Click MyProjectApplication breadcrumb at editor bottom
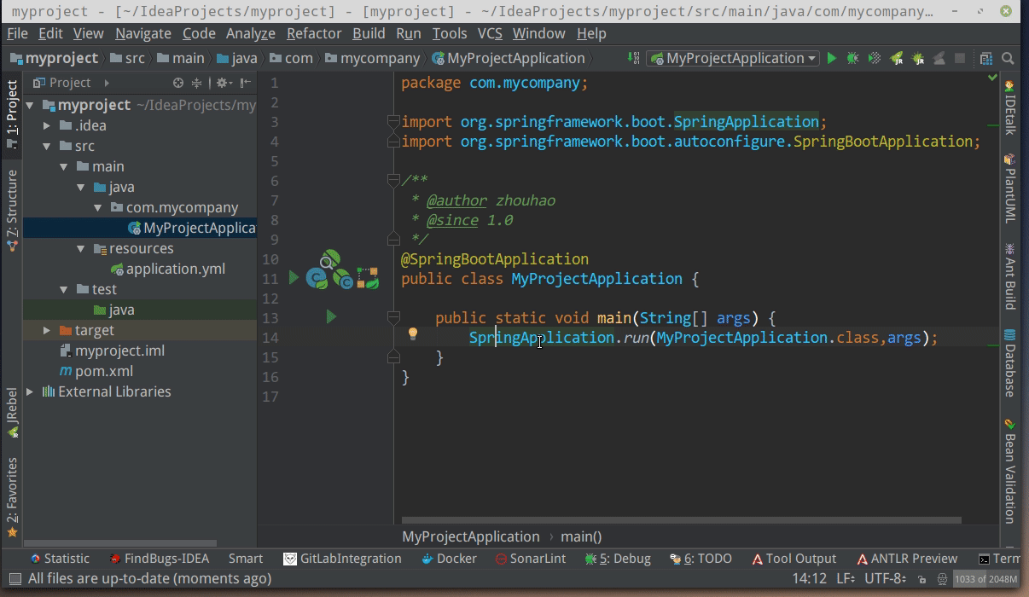 [x=470, y=536]
